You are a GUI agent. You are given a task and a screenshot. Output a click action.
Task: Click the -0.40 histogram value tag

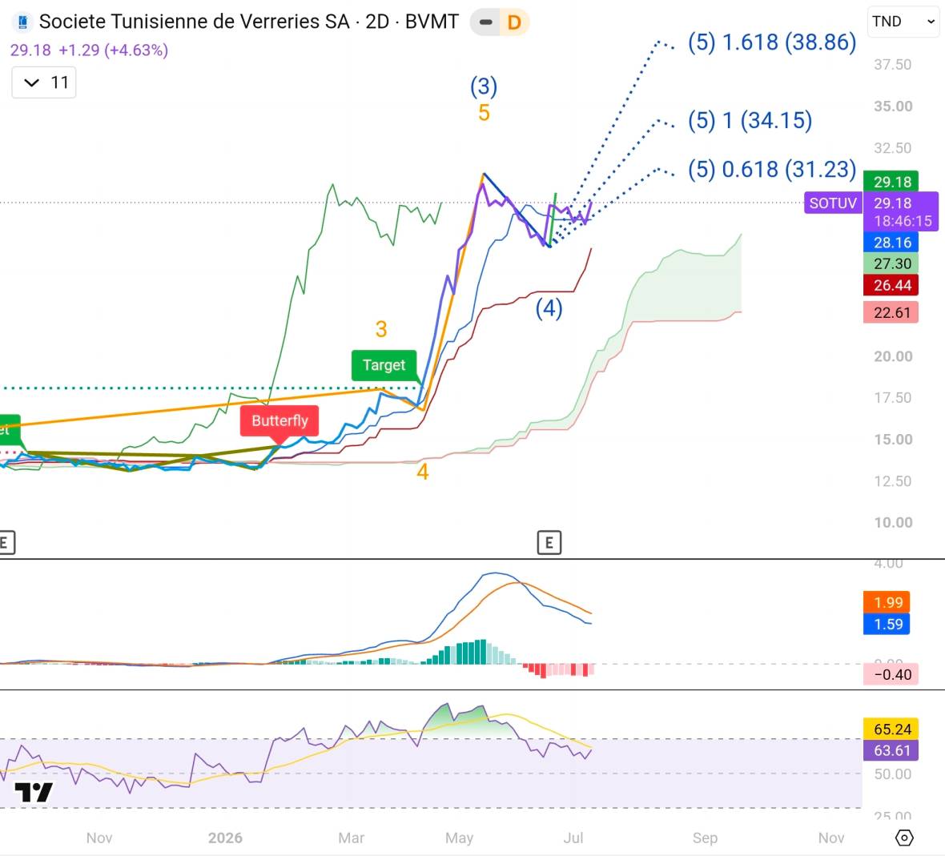point(891,674)
